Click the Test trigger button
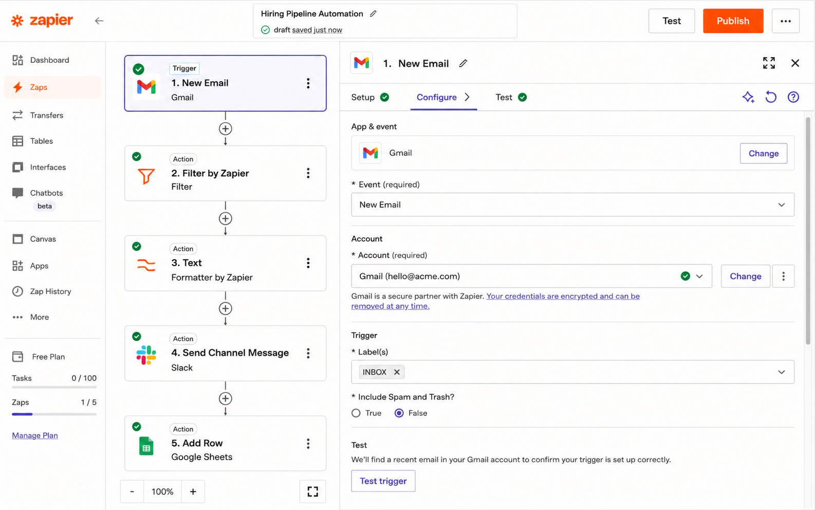This screenshot has height=510, width=815. click(x=383, y=481)
